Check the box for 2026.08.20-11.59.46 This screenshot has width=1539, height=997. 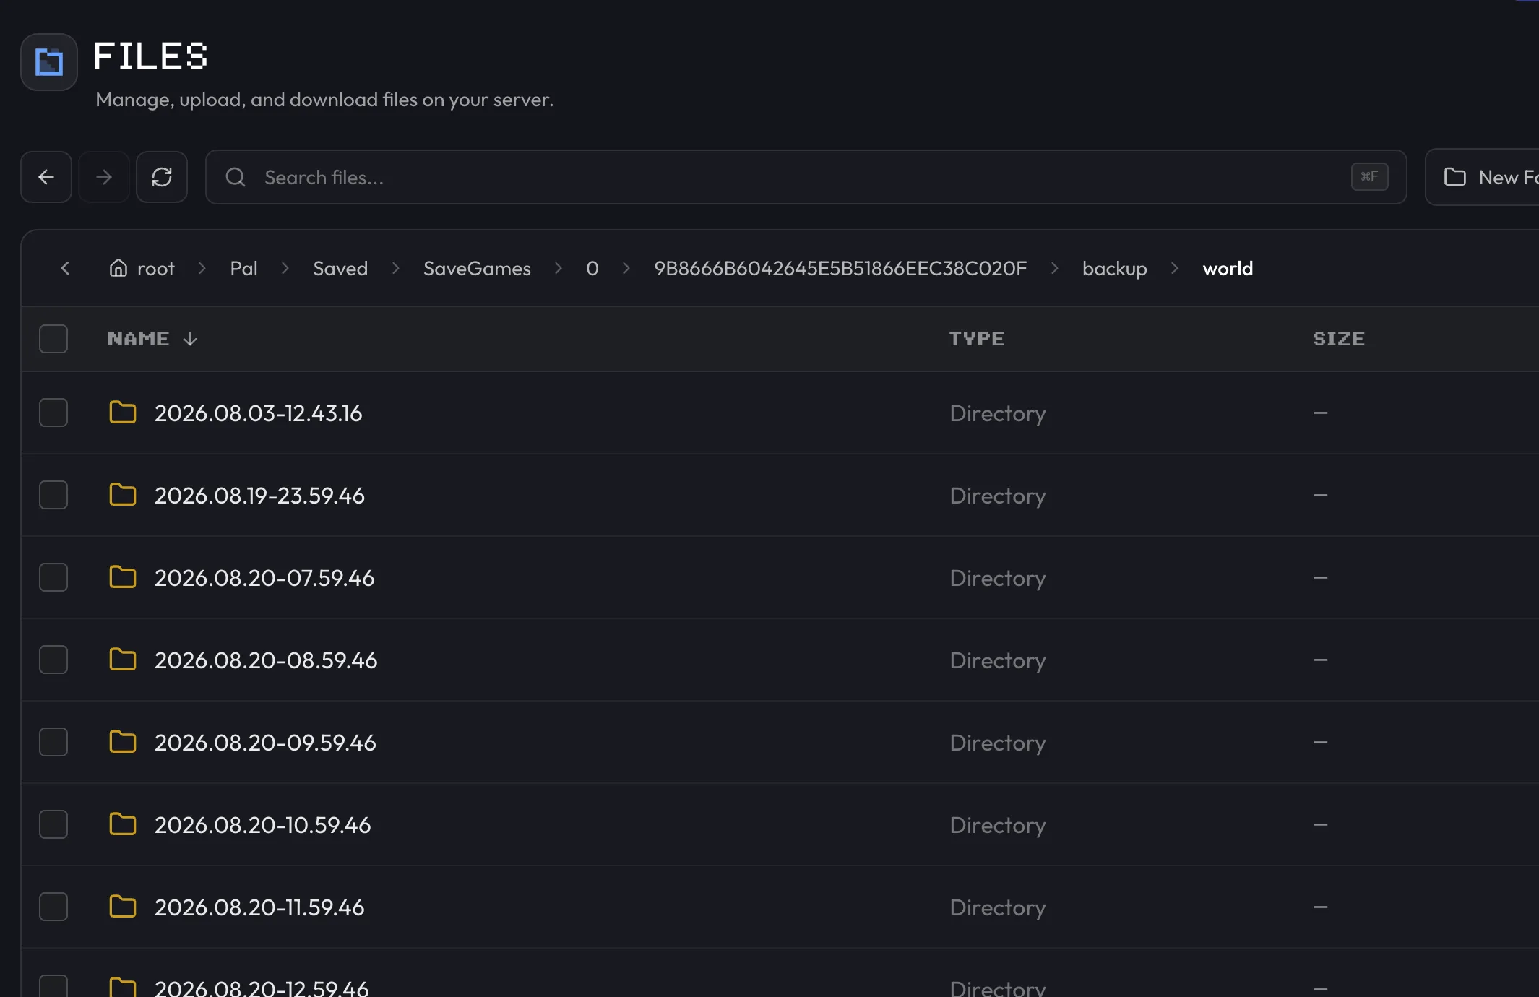pyautogui.click(x=53, y=907)
